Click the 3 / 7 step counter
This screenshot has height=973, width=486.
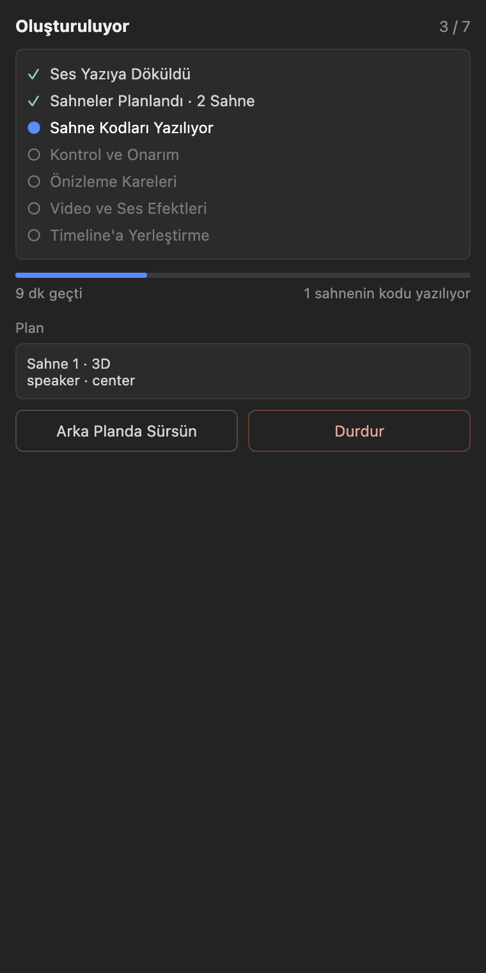pyautogui.click(x=455, y=27)
